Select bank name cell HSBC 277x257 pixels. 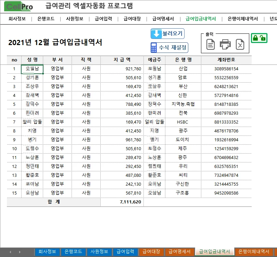[x=183, y=122]
